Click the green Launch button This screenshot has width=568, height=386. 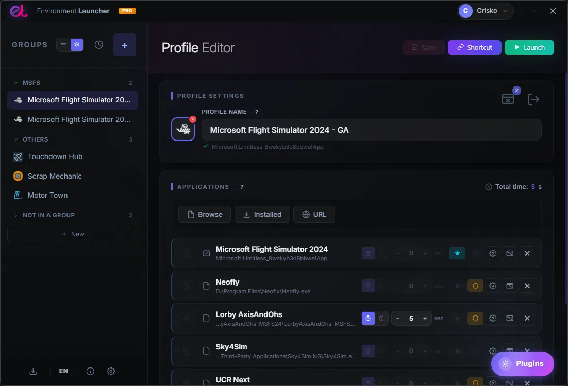(x=529, y=47)
